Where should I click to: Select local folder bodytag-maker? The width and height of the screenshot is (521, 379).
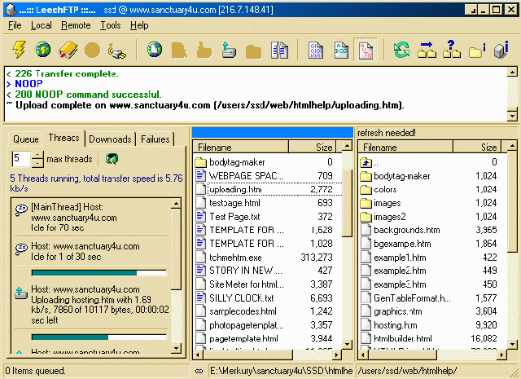268,162
